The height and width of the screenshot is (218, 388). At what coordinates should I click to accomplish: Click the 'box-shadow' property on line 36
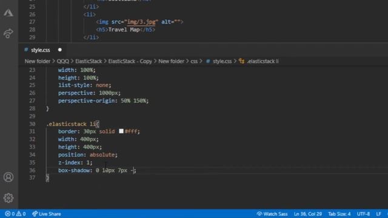(x=74, y=170)
